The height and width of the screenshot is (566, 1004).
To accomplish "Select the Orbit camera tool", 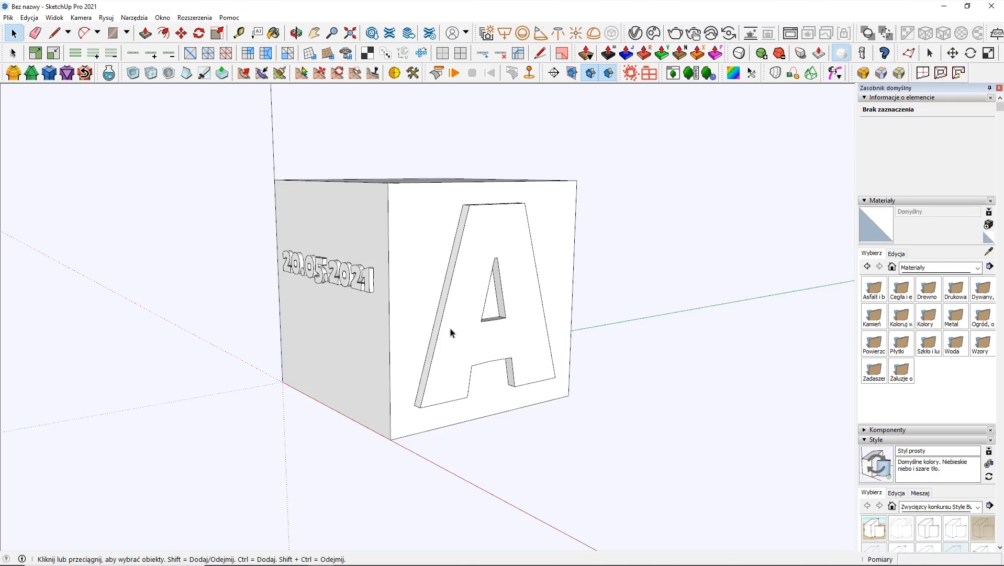I will pyautogui.click(x=297, y=33).
